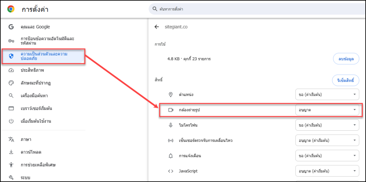Expand the JavaScript permission dropdown
Viewport: 366px width, 182px height.
(327, 171)
